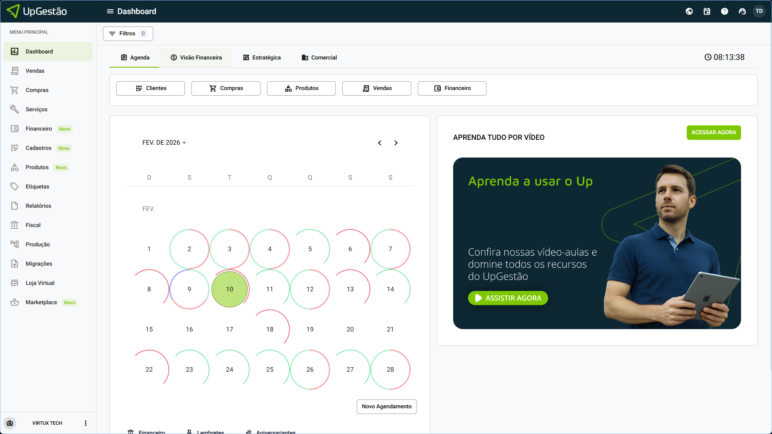Switch to the Estratégica tab
Viewport: 772px width, 434px height.
[262, 57]
